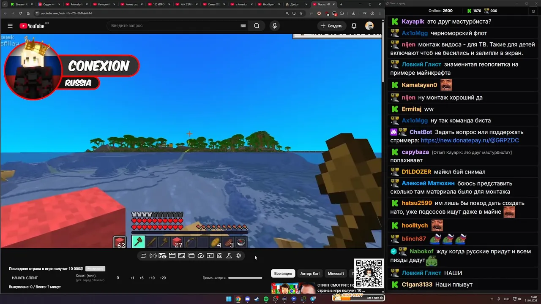Go back with browser back arrow
Image resolution: width=541 pixels, height=304 pixels.
pos(5,13)
